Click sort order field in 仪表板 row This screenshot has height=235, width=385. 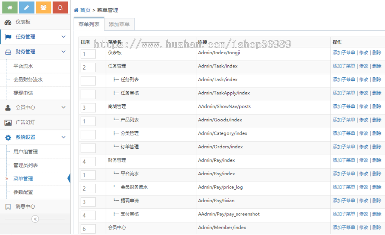pyautogui.click(x=88, y=54)
